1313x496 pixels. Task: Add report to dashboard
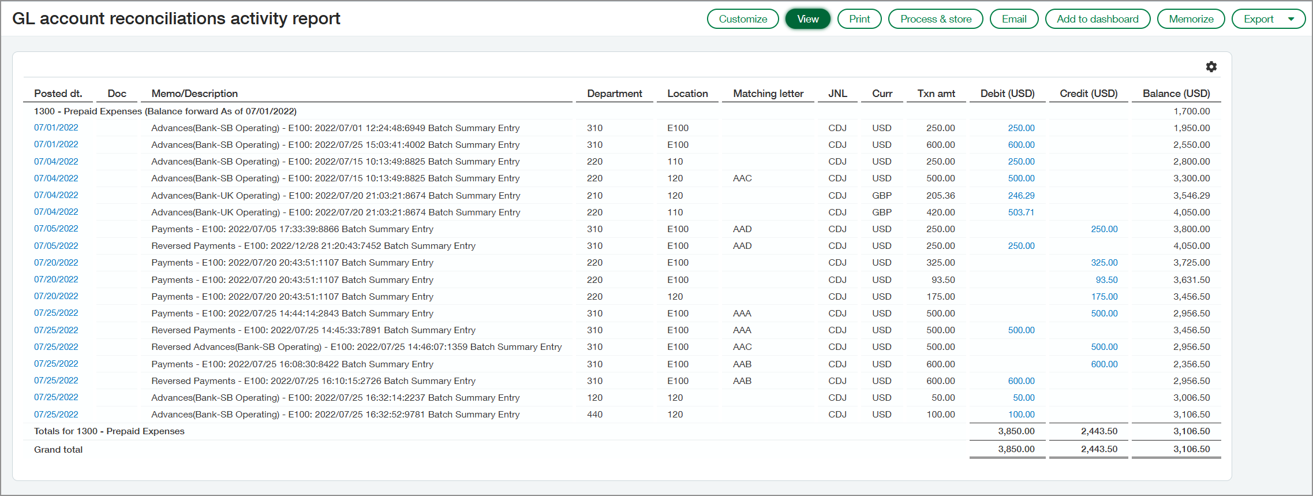tap(1097, 19)
